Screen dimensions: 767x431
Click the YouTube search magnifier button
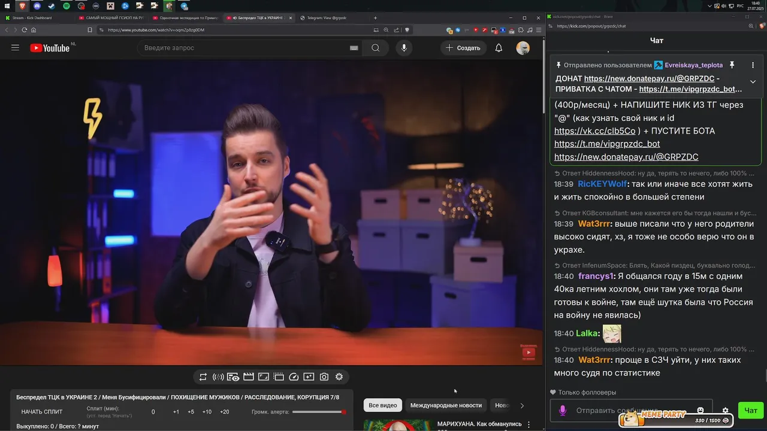tap(376, 48)
